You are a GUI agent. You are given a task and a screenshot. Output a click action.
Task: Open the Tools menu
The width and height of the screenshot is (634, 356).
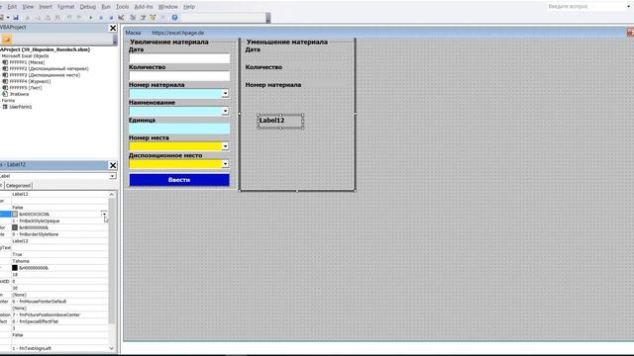122,7
